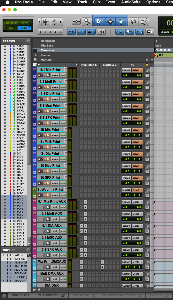Open the File menu

coord(41,2)
